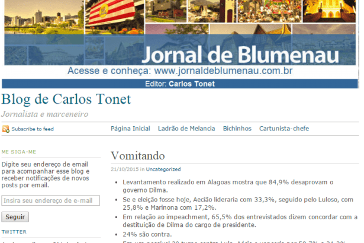Click the '24% são contra.' bullet
The height and width of the screenshot is (243, 364).
147,234
